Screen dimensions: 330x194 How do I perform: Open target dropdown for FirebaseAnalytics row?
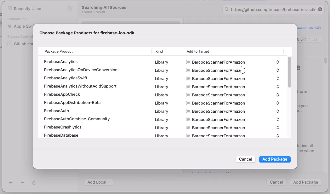[x=278, y=62]
